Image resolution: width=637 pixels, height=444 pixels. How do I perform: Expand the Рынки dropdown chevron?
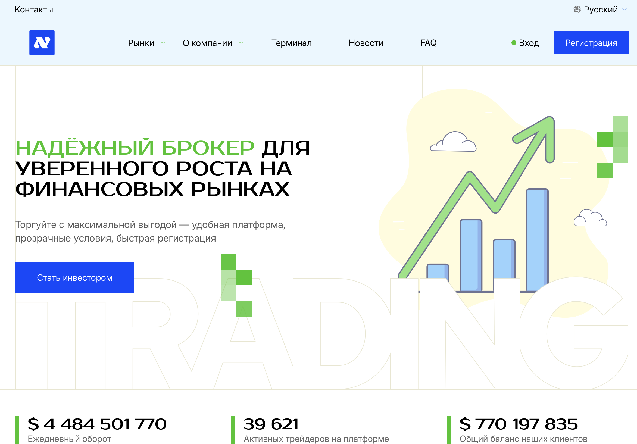tap(163, 43)
